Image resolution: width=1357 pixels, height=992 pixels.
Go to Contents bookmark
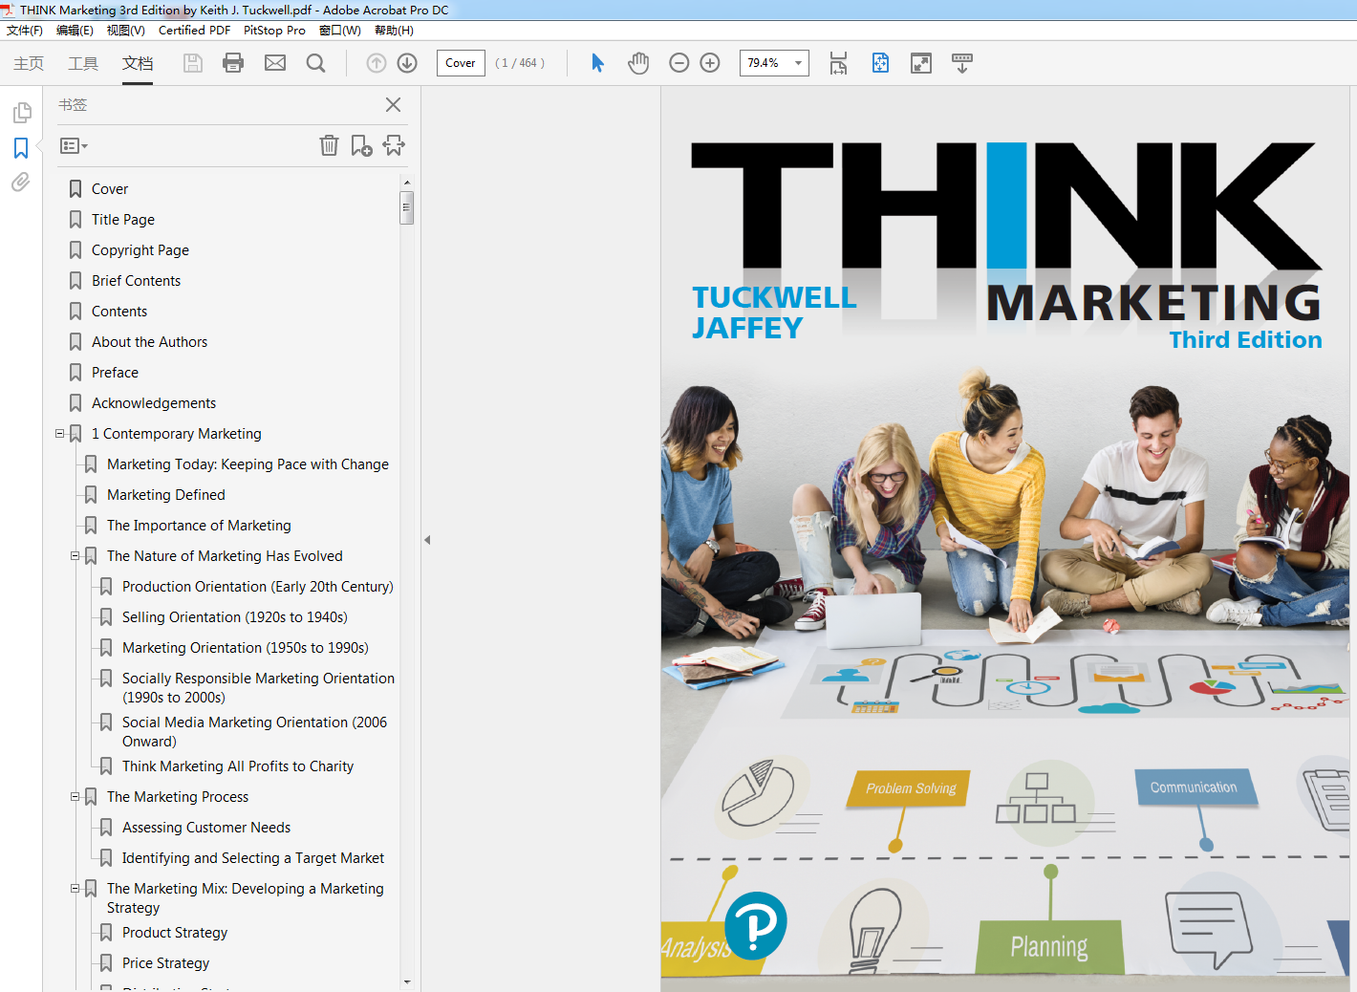119,312
